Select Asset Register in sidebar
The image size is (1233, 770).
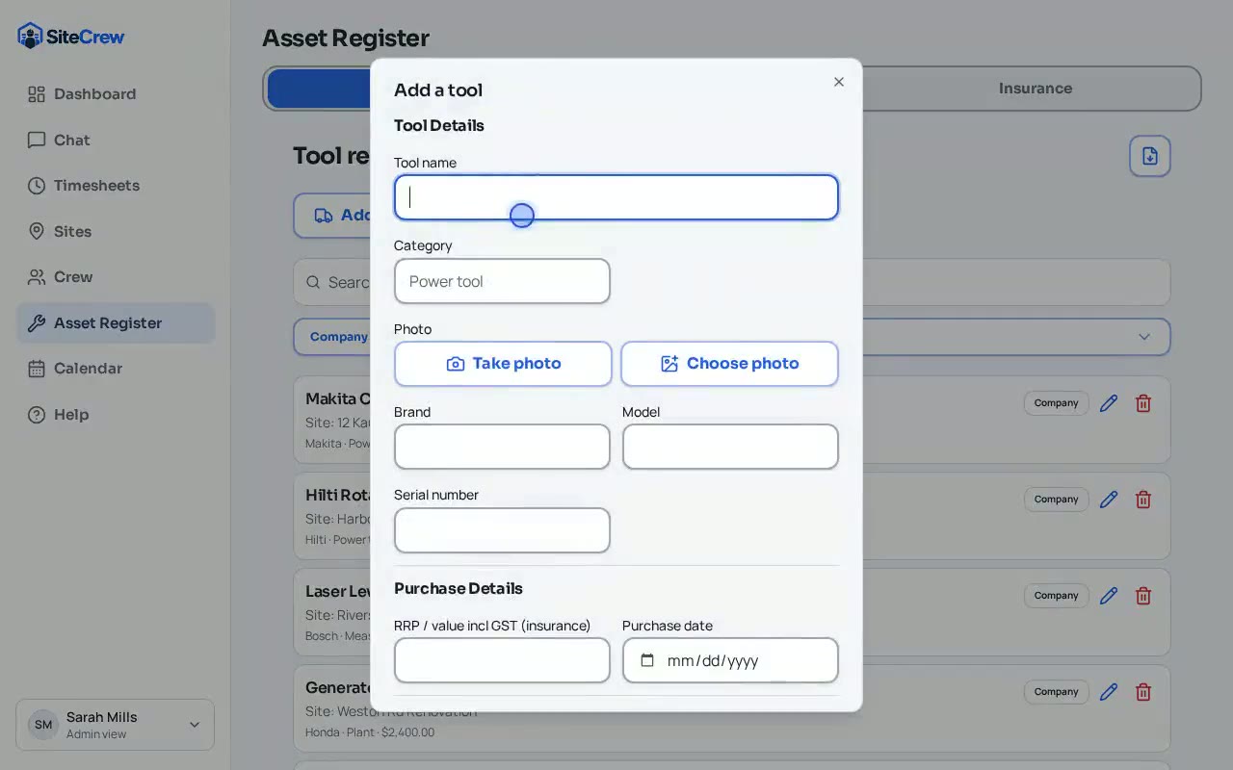click(x=116, y=323)
